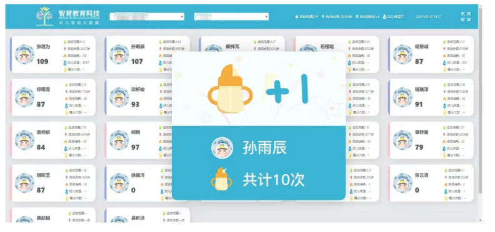Open the first dropdown in the header
495x232 pixels.
[x=147, y=16]
